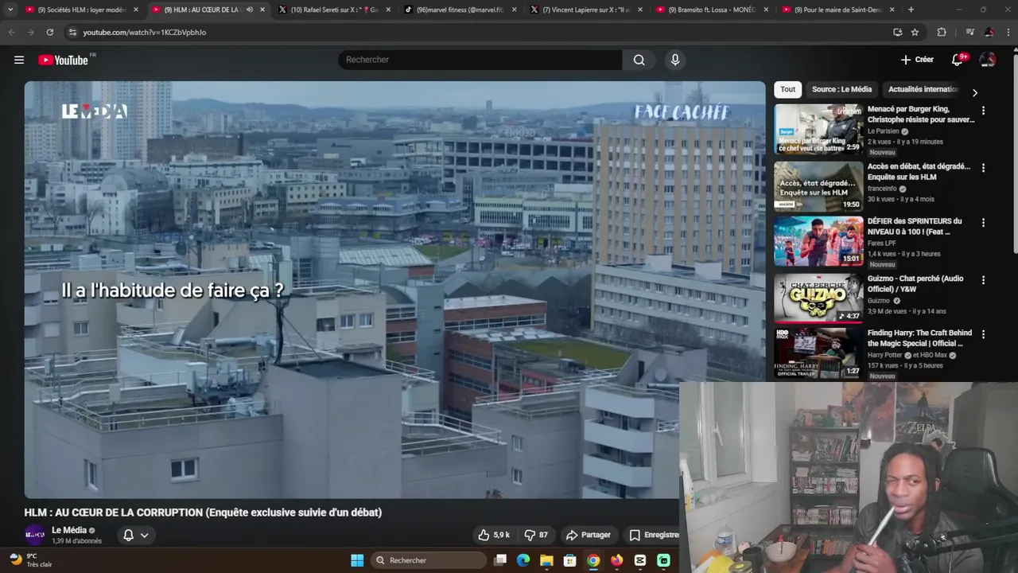The height and width of the screenshot is (573, 1018).
Task: Dislike the video showing 87
Action: tap(536, 535)
